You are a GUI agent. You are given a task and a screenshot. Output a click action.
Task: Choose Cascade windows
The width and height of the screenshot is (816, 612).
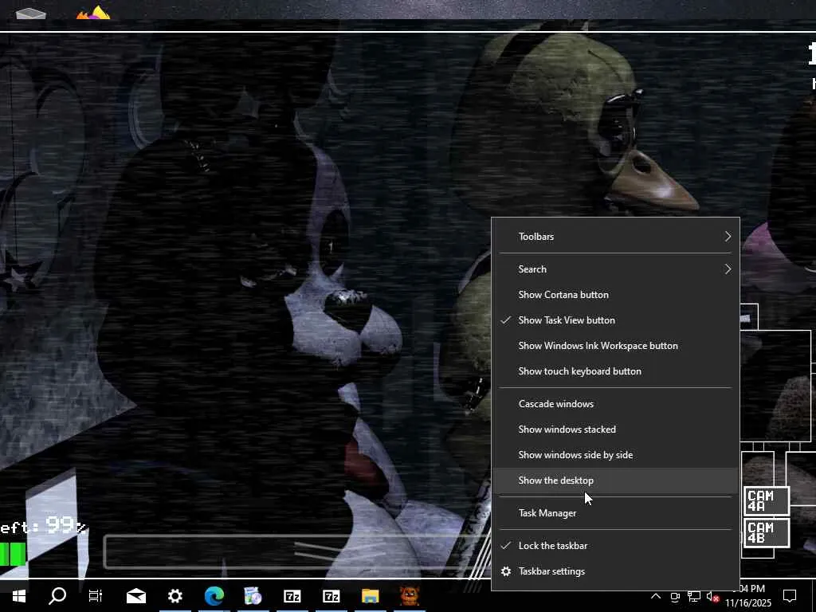pos(615,404)
